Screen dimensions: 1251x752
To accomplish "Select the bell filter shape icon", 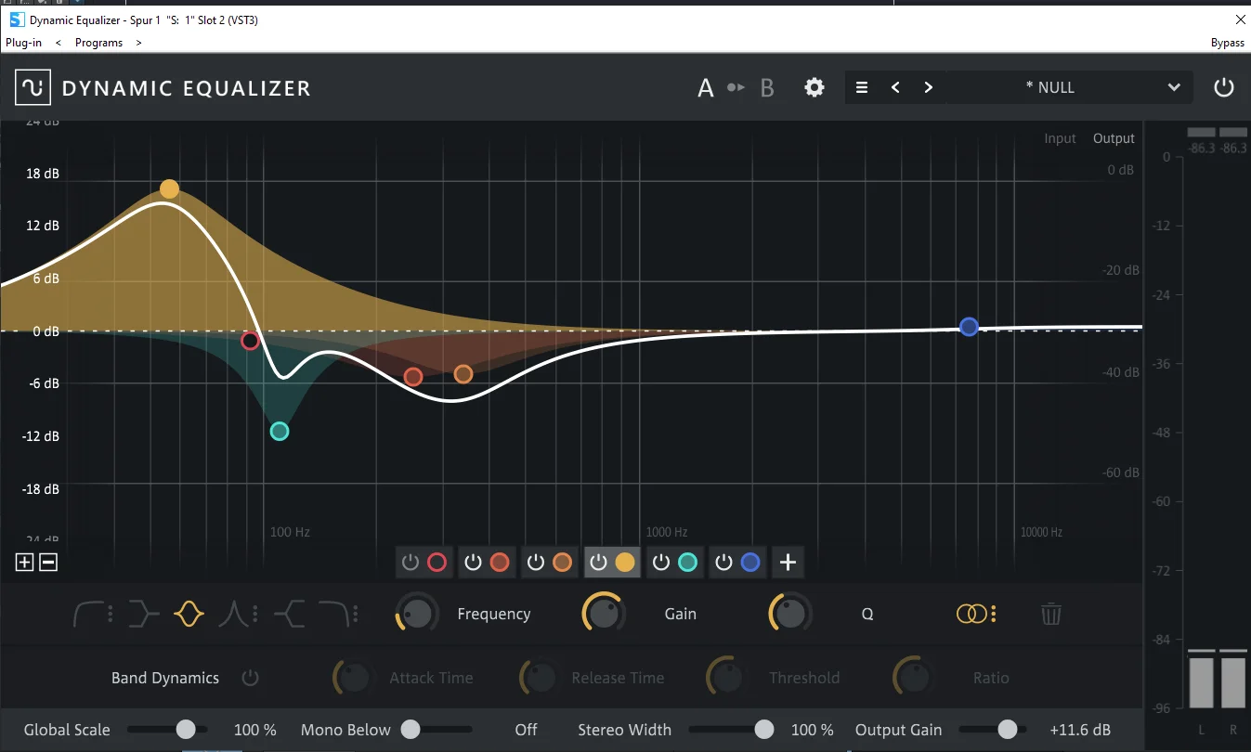I will click(x=189, y=614).
